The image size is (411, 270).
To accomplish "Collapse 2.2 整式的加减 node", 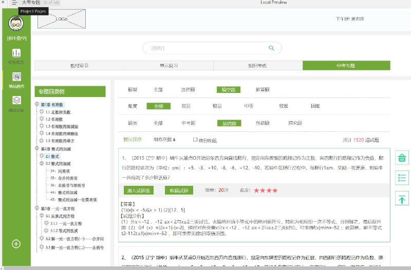I will (x=42, y=163).
